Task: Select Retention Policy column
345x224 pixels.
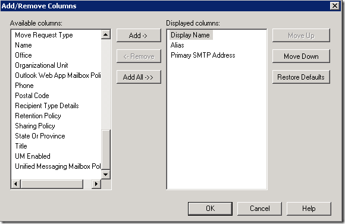Action: (38, 116)
